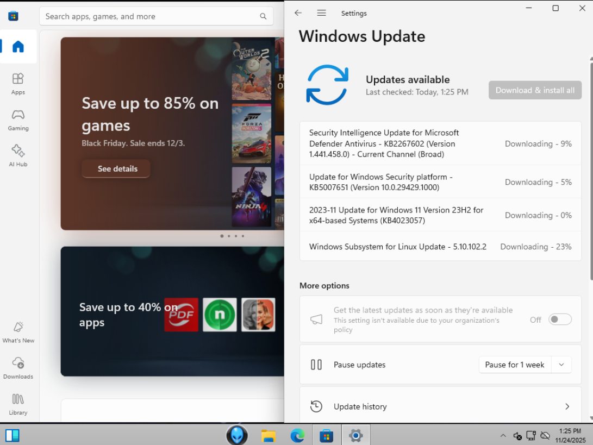Open the face portrait app icon
Viewport: 593px width, 445px height.
click(x=258, y=315)
